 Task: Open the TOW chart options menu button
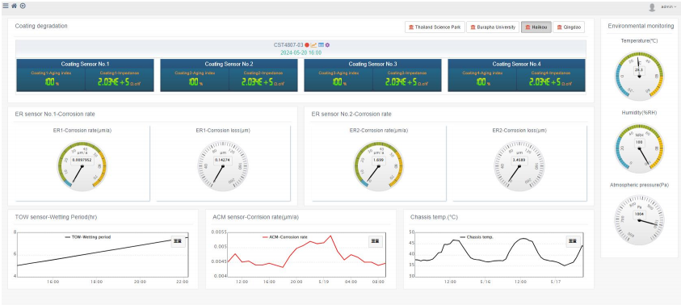click(x=178, y=241)
